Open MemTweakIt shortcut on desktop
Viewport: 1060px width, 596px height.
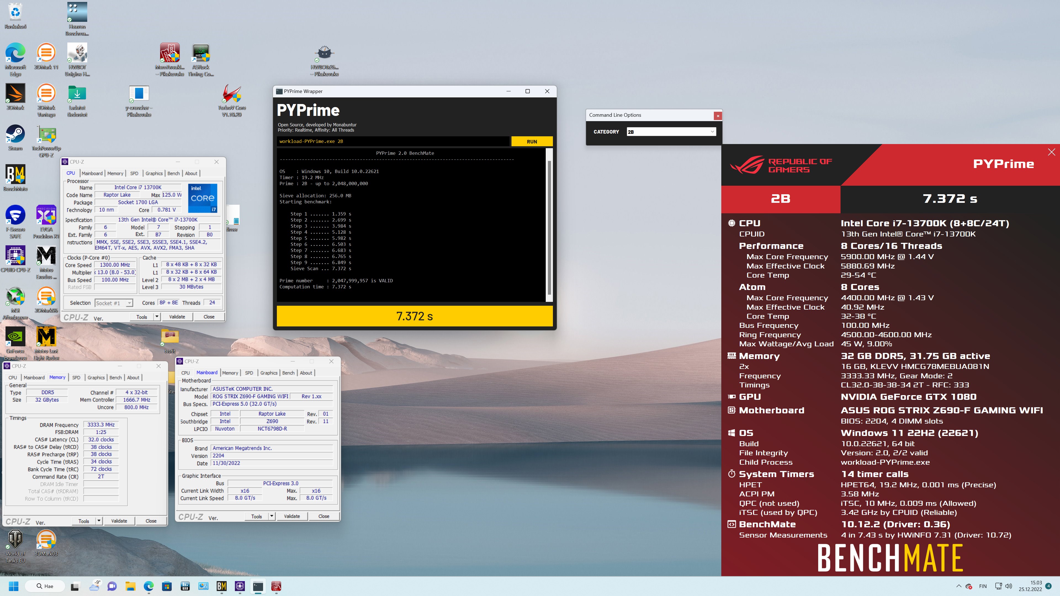click(x=169, y=59)
